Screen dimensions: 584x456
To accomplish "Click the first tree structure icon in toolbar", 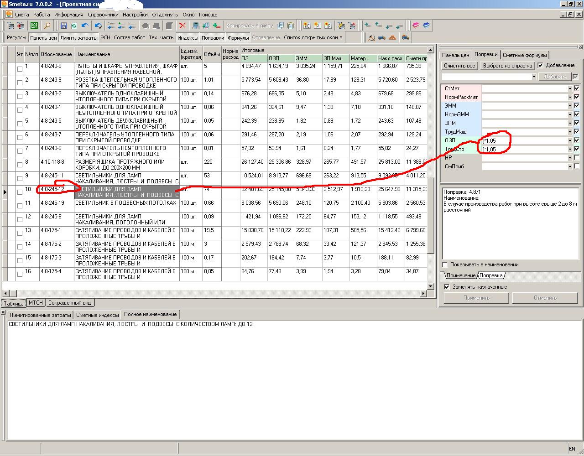I will (x=10, y=26).
